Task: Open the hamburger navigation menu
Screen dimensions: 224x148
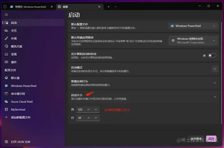Action: pyautogui.click(x=6, y=15)
